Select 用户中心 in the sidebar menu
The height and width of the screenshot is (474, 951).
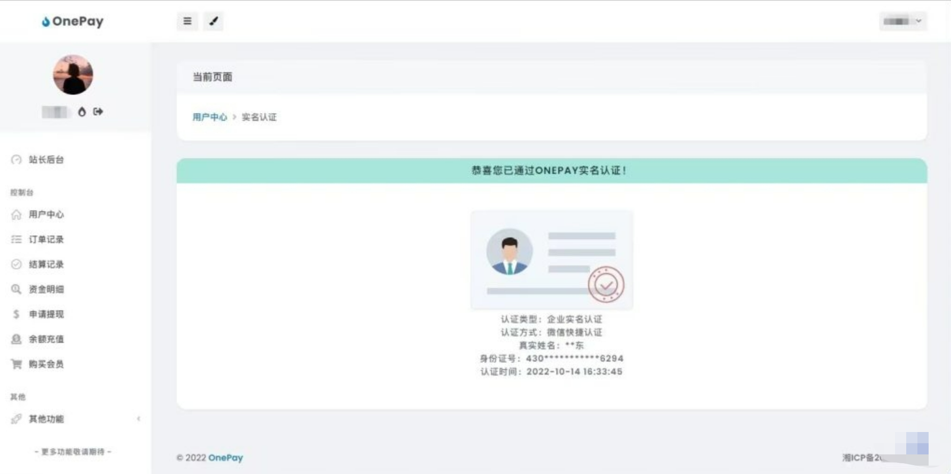tap(46, 215)
